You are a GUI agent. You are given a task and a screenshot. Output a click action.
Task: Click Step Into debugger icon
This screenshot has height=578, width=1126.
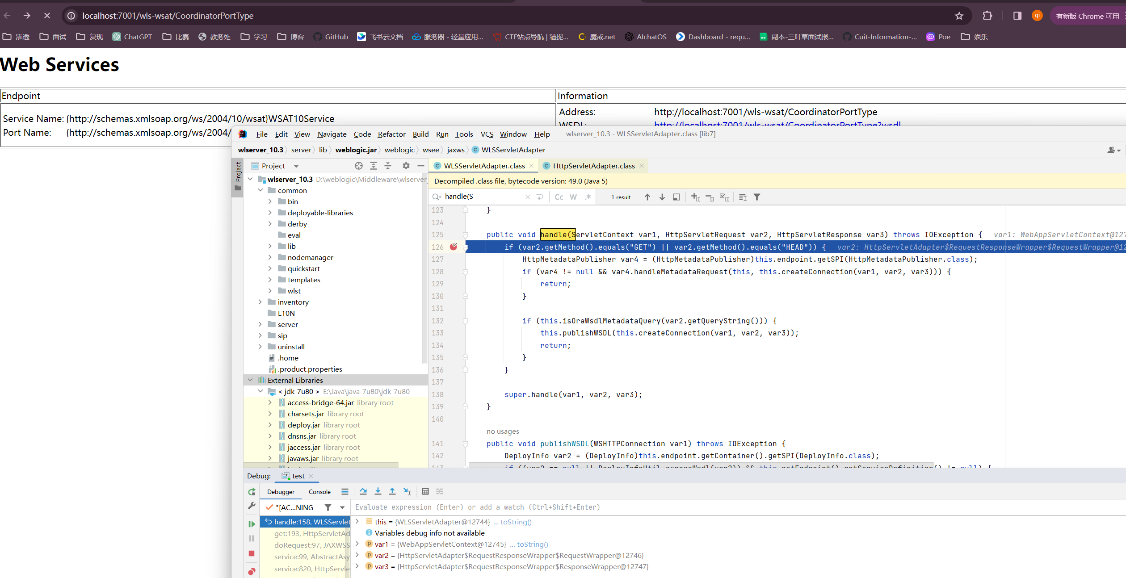[x=378, y=491]
